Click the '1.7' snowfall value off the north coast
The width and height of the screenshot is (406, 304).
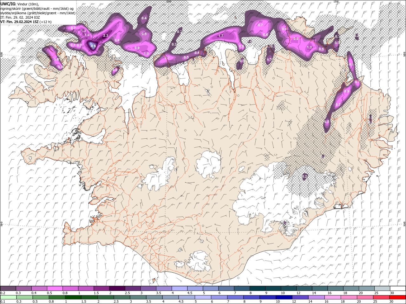pyautogui.click(x=221, y=36)
